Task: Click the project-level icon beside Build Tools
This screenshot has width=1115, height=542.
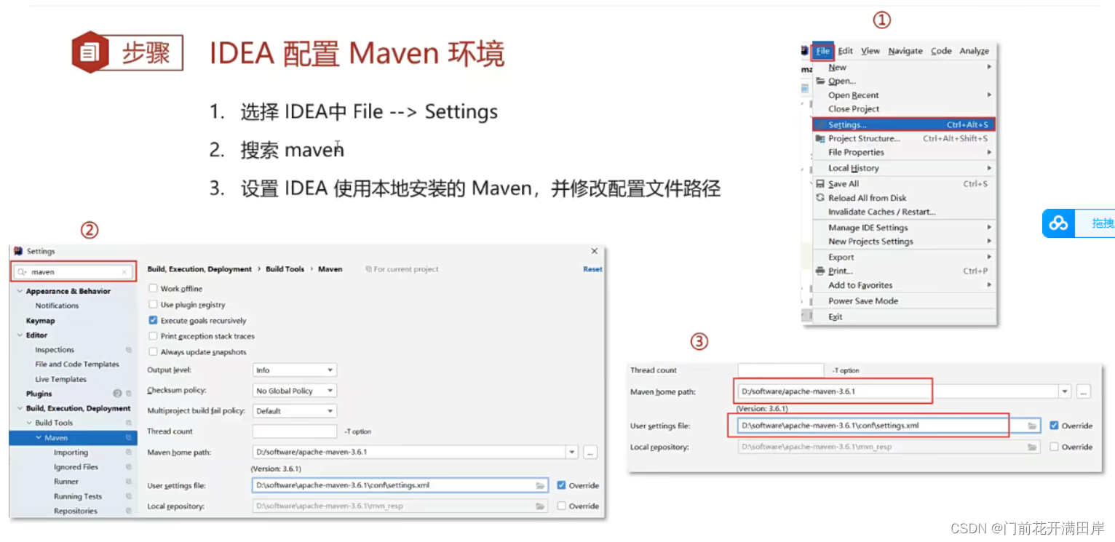Action: [x=129, y=423]
